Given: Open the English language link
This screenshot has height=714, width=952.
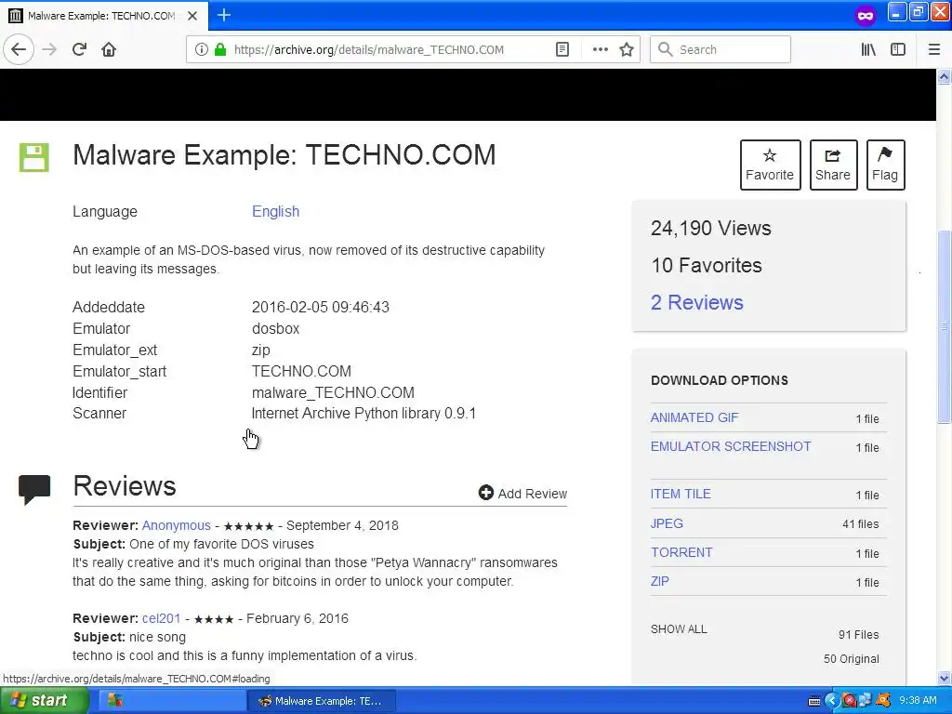Looking at the screenshot, I should pos(275,212).
